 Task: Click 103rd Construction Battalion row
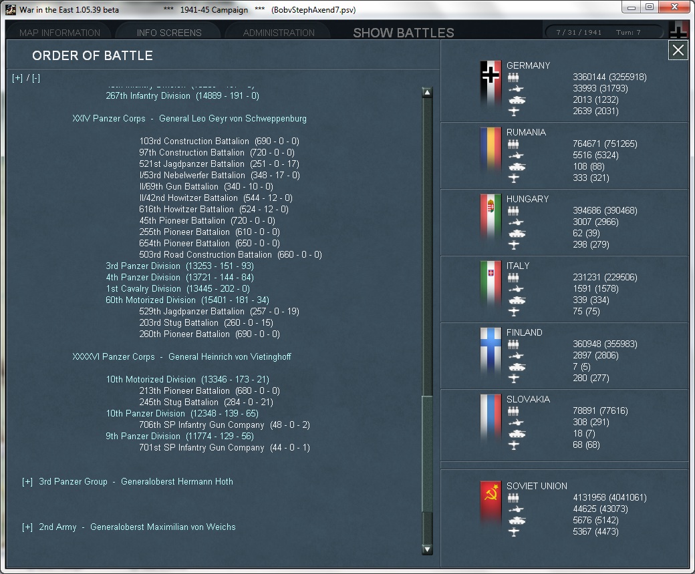[x=219, y=141]
